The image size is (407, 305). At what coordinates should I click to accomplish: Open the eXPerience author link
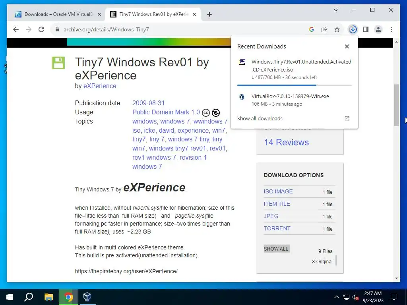click(x=100, y=86)
